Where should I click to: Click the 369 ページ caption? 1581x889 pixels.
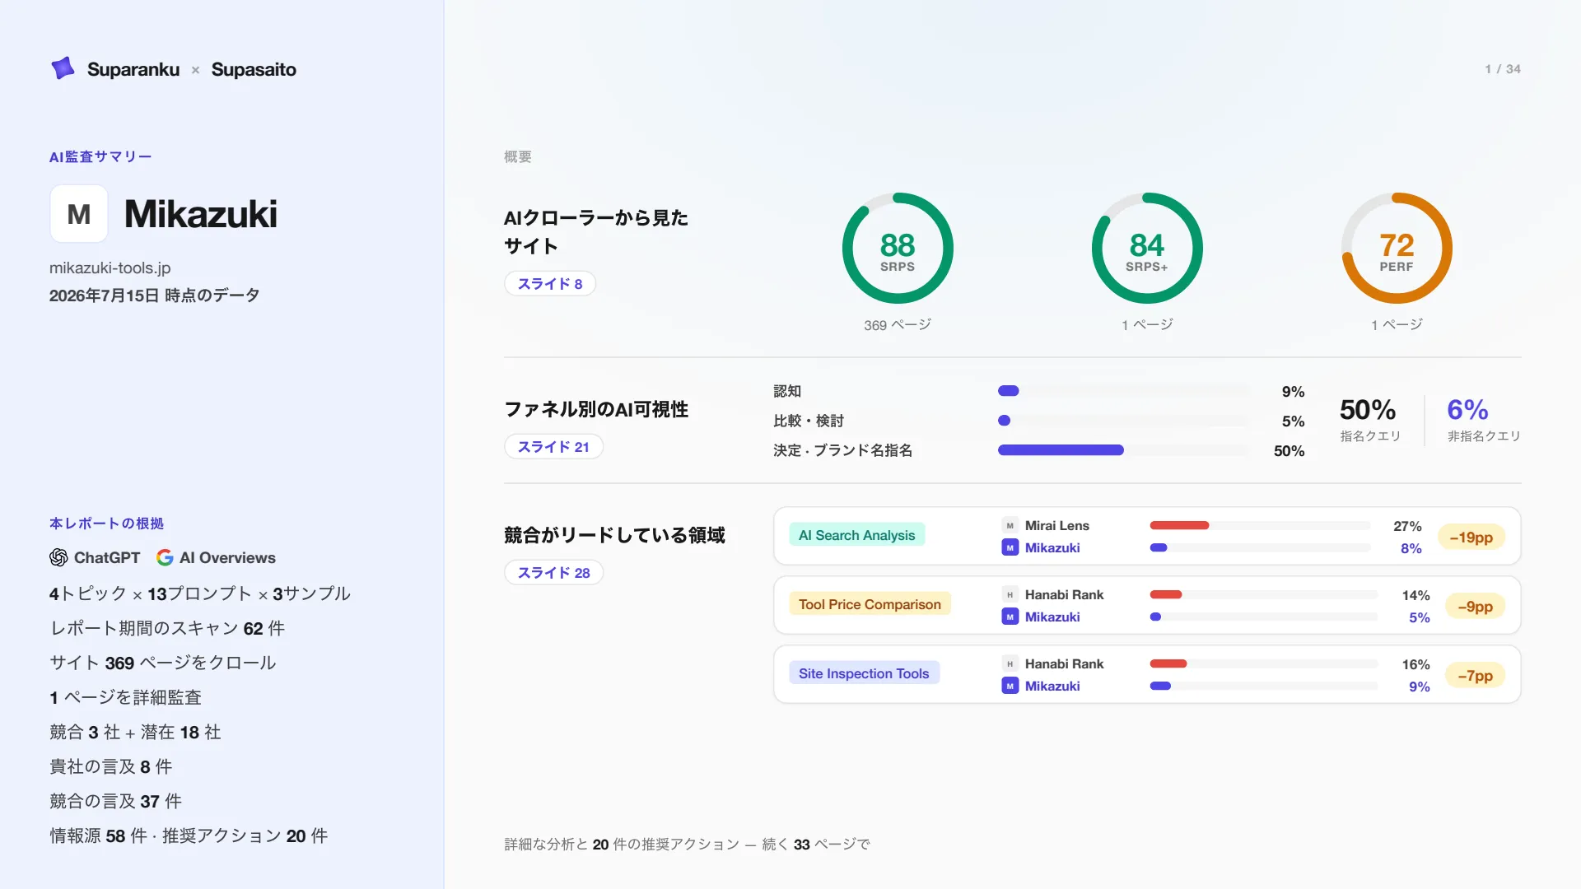tap(898, 325)
